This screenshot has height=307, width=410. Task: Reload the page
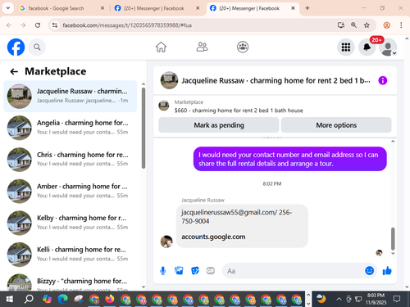(38, 25)
